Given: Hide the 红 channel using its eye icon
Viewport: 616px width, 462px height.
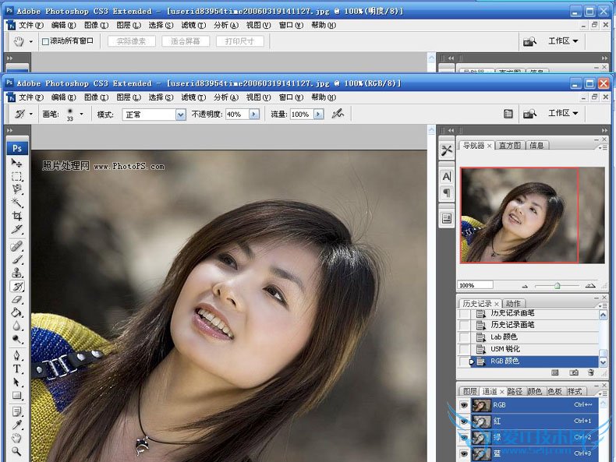Looking at the screenshot, I should (464, 421).
